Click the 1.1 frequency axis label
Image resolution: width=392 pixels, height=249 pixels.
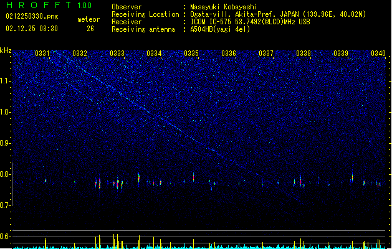pos(6,81)
